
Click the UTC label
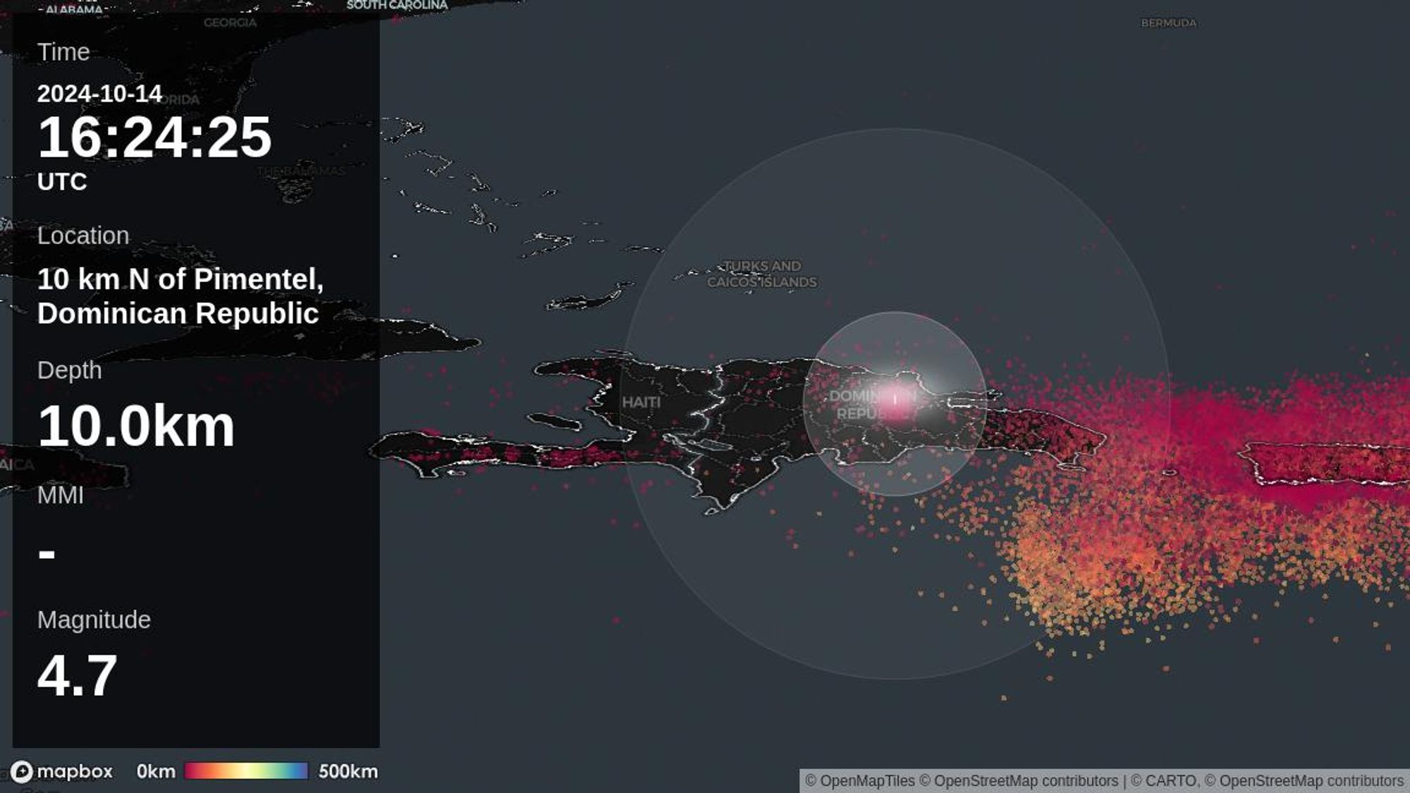point(62,182)
